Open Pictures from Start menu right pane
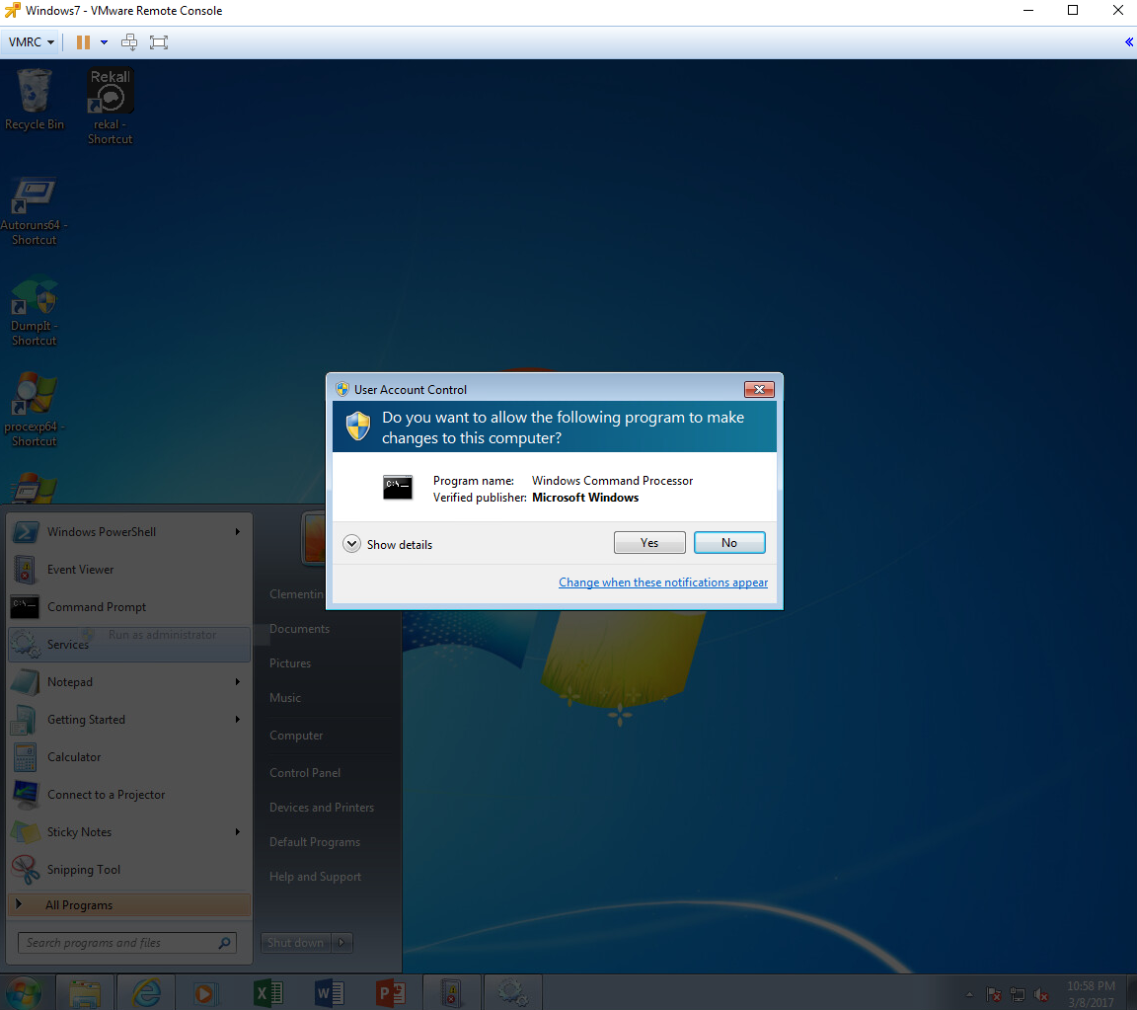Image resolution: width=1137 pixels, height=1010 pixels. click(x=290, y=663)
